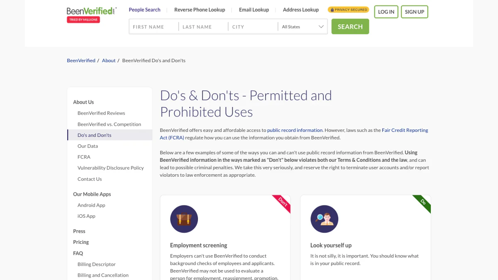The width and height of the screenshot is (498, 280).
Task: Switch to Address Lookup
Action: click(301, 10)
